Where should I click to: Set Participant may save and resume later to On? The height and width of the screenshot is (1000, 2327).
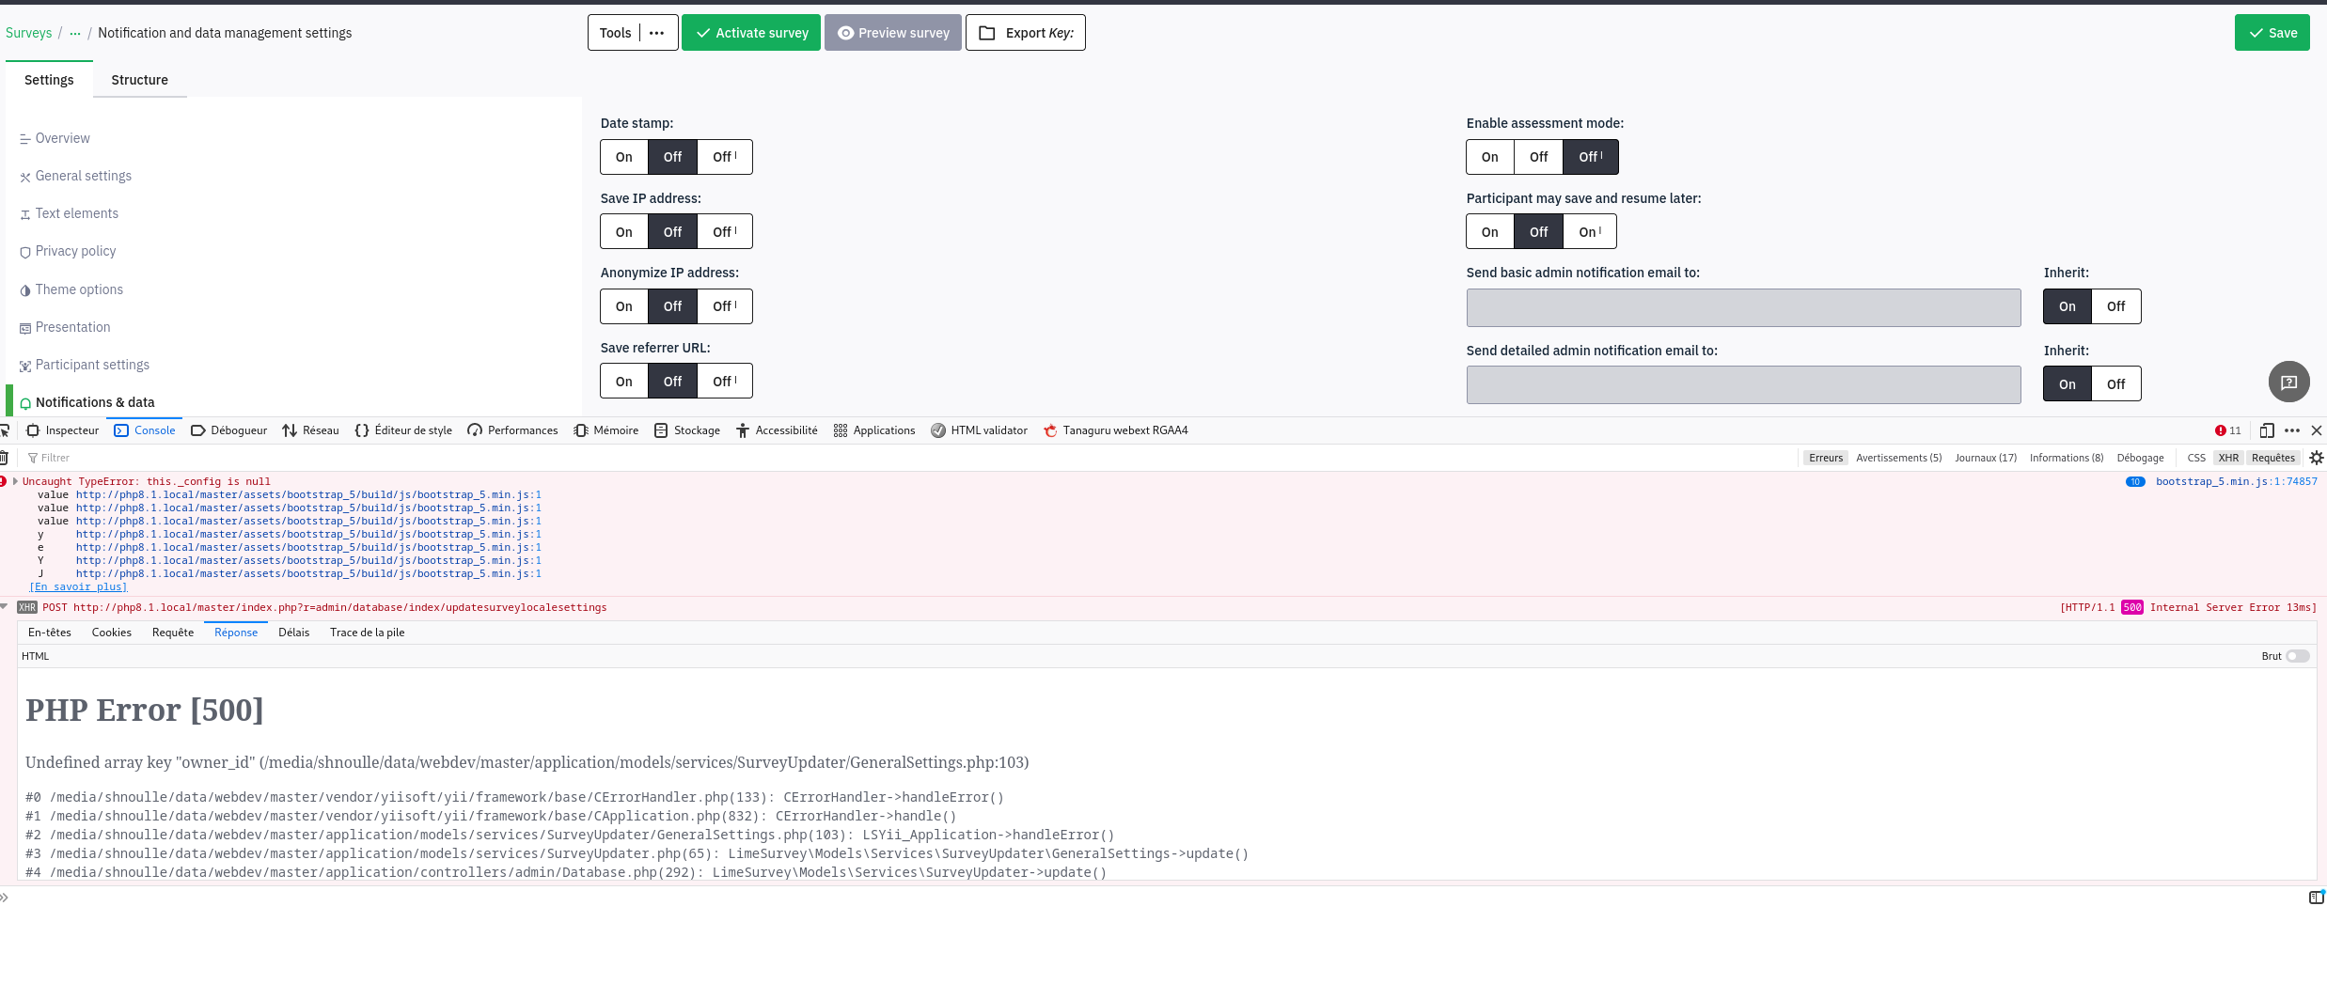[x=1490, y=232]
